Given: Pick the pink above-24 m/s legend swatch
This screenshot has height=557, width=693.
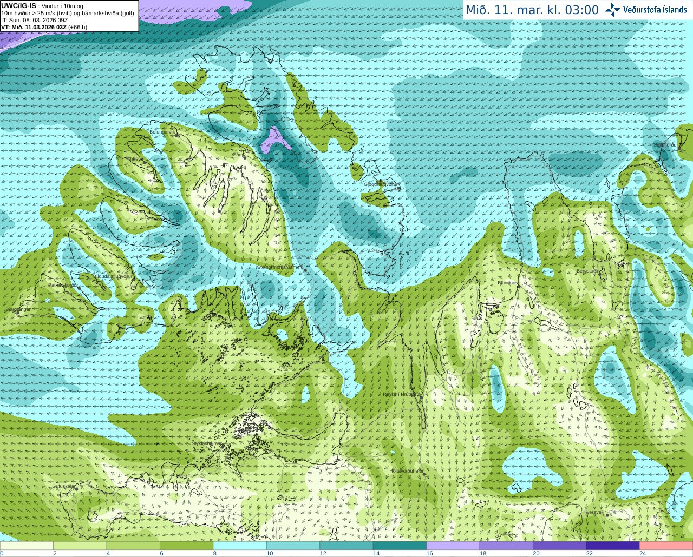Looking at the screenshot, I should [666, 546].
